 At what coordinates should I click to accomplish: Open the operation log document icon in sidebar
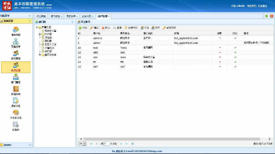pos(16,101)
